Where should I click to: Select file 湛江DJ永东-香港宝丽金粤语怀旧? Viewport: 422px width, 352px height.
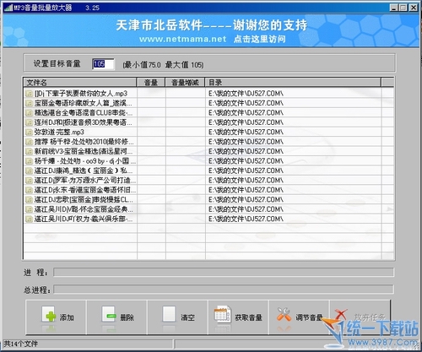coord(85,190)
